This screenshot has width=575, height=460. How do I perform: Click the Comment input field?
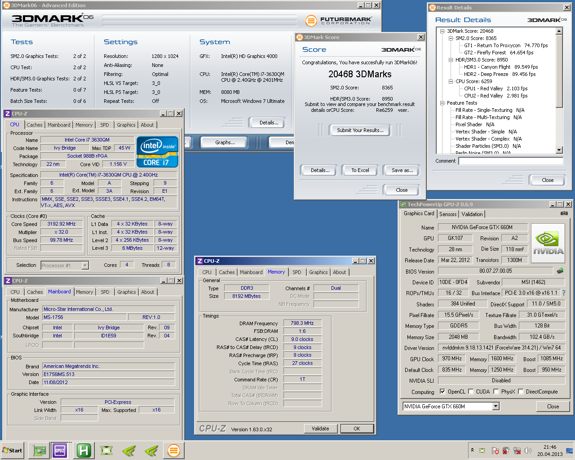click(510, 161)
